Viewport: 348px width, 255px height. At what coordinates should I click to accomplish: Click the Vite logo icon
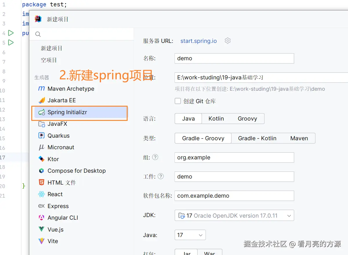42,241
